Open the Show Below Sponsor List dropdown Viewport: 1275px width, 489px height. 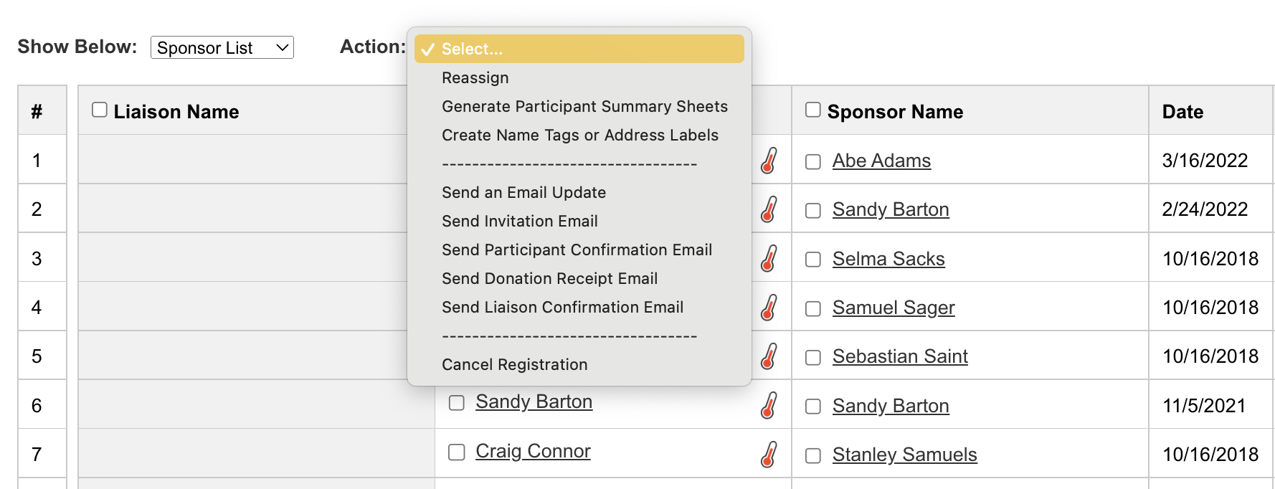[222, 47]
